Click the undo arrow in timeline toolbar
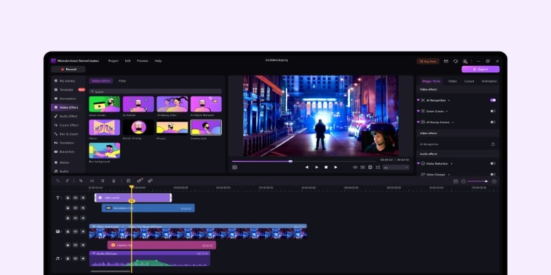 click(x=57, y=181)
